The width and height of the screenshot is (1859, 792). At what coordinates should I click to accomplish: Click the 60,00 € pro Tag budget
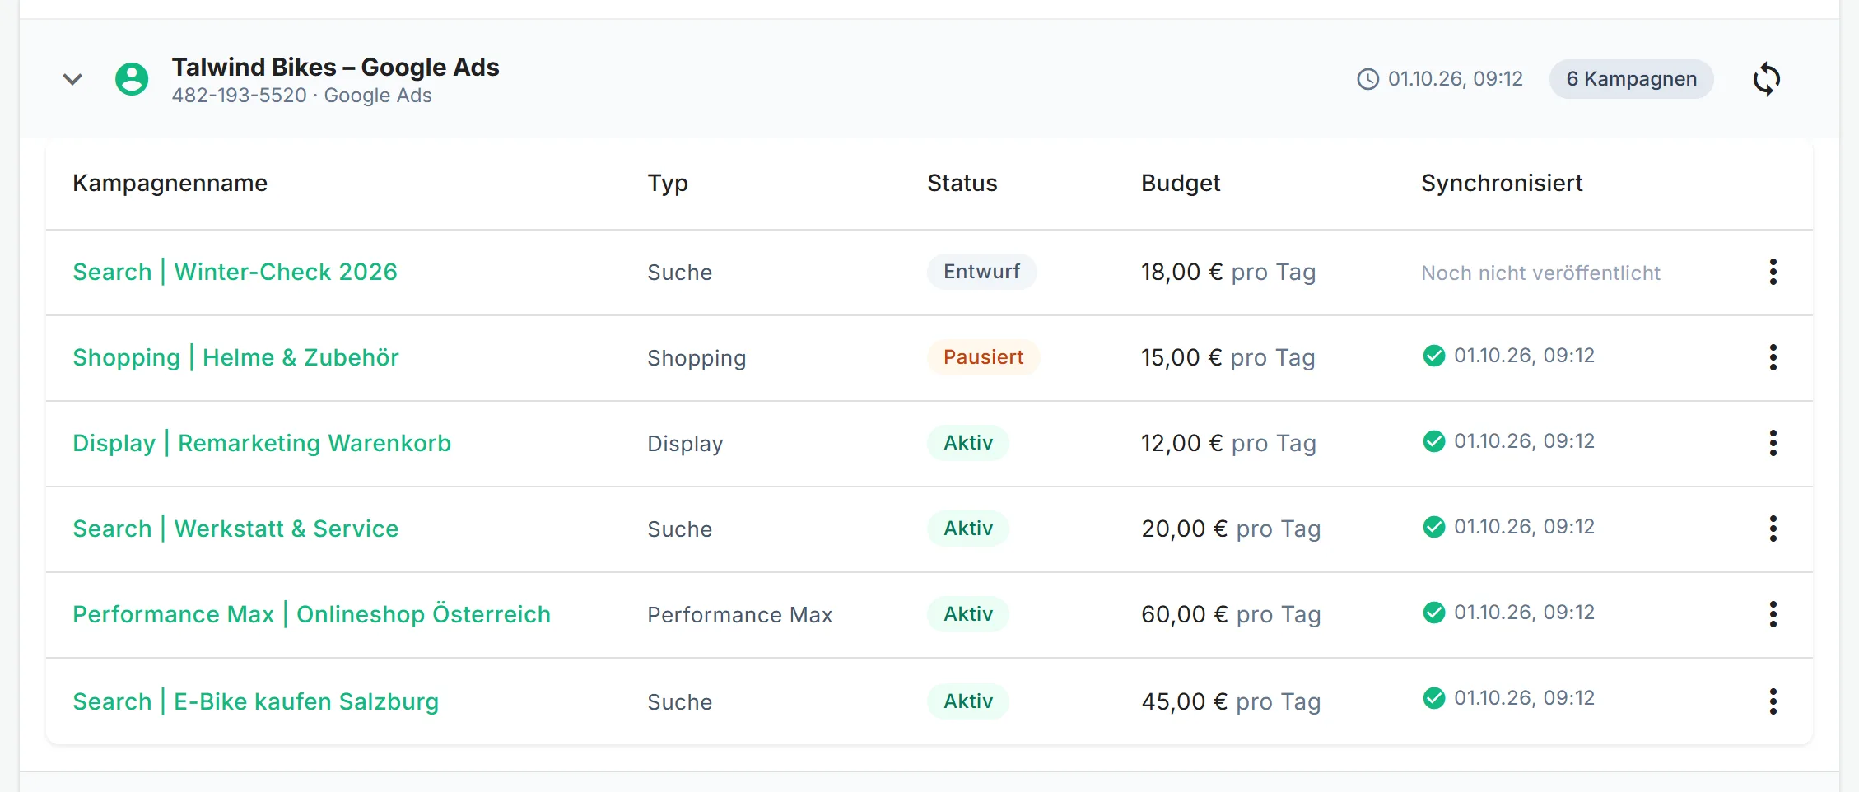1231,614
